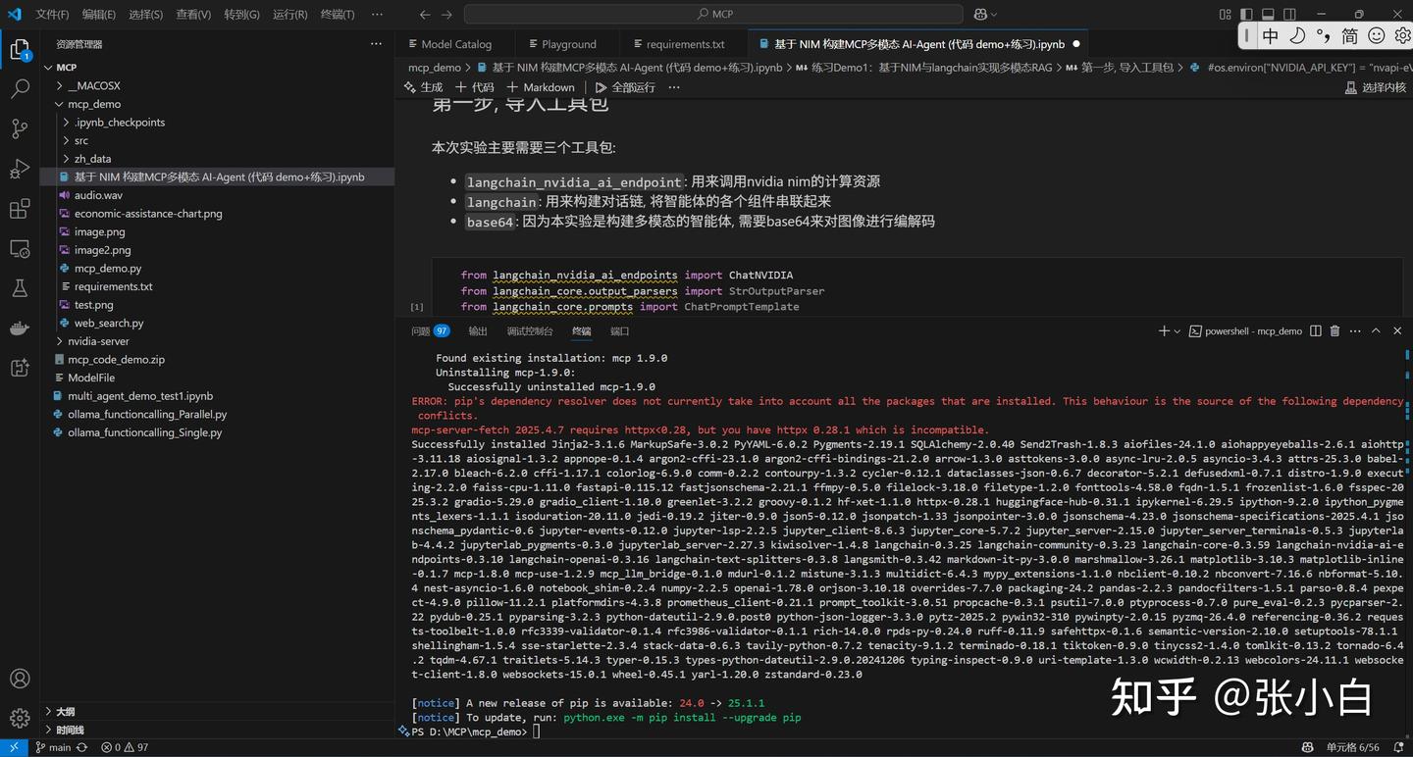
Task: Open the Extensions view
Action: 20,209
